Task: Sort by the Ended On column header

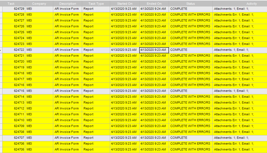Action: pyautogui.click(x=154, y=4)
